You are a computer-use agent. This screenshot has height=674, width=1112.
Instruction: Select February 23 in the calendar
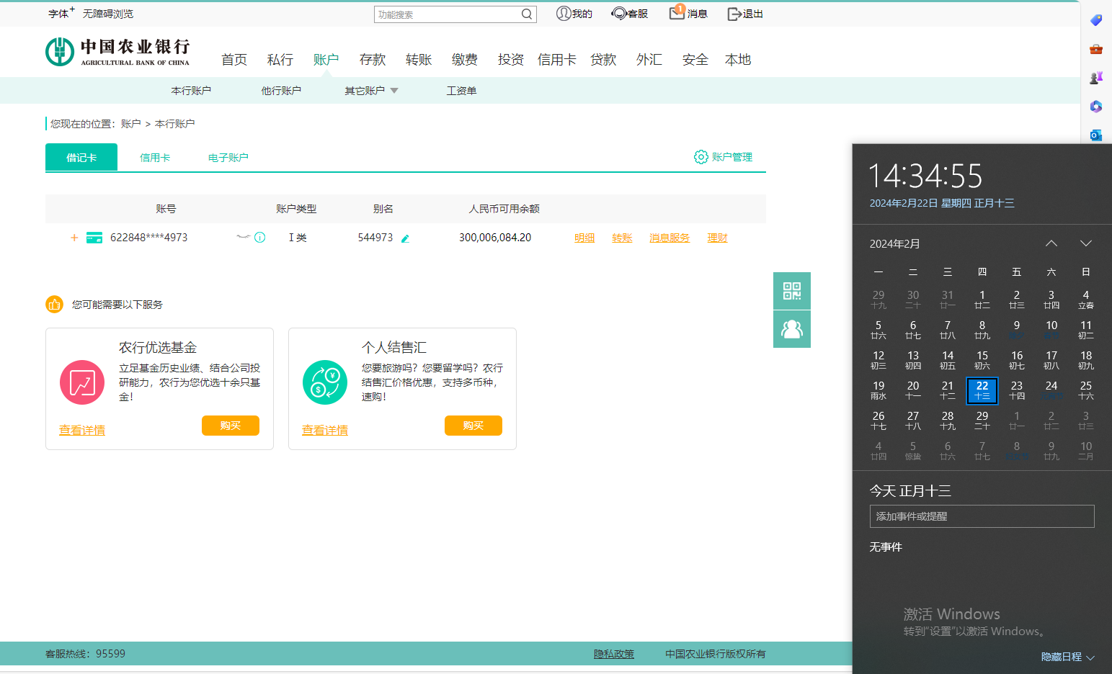(1016, 390)
